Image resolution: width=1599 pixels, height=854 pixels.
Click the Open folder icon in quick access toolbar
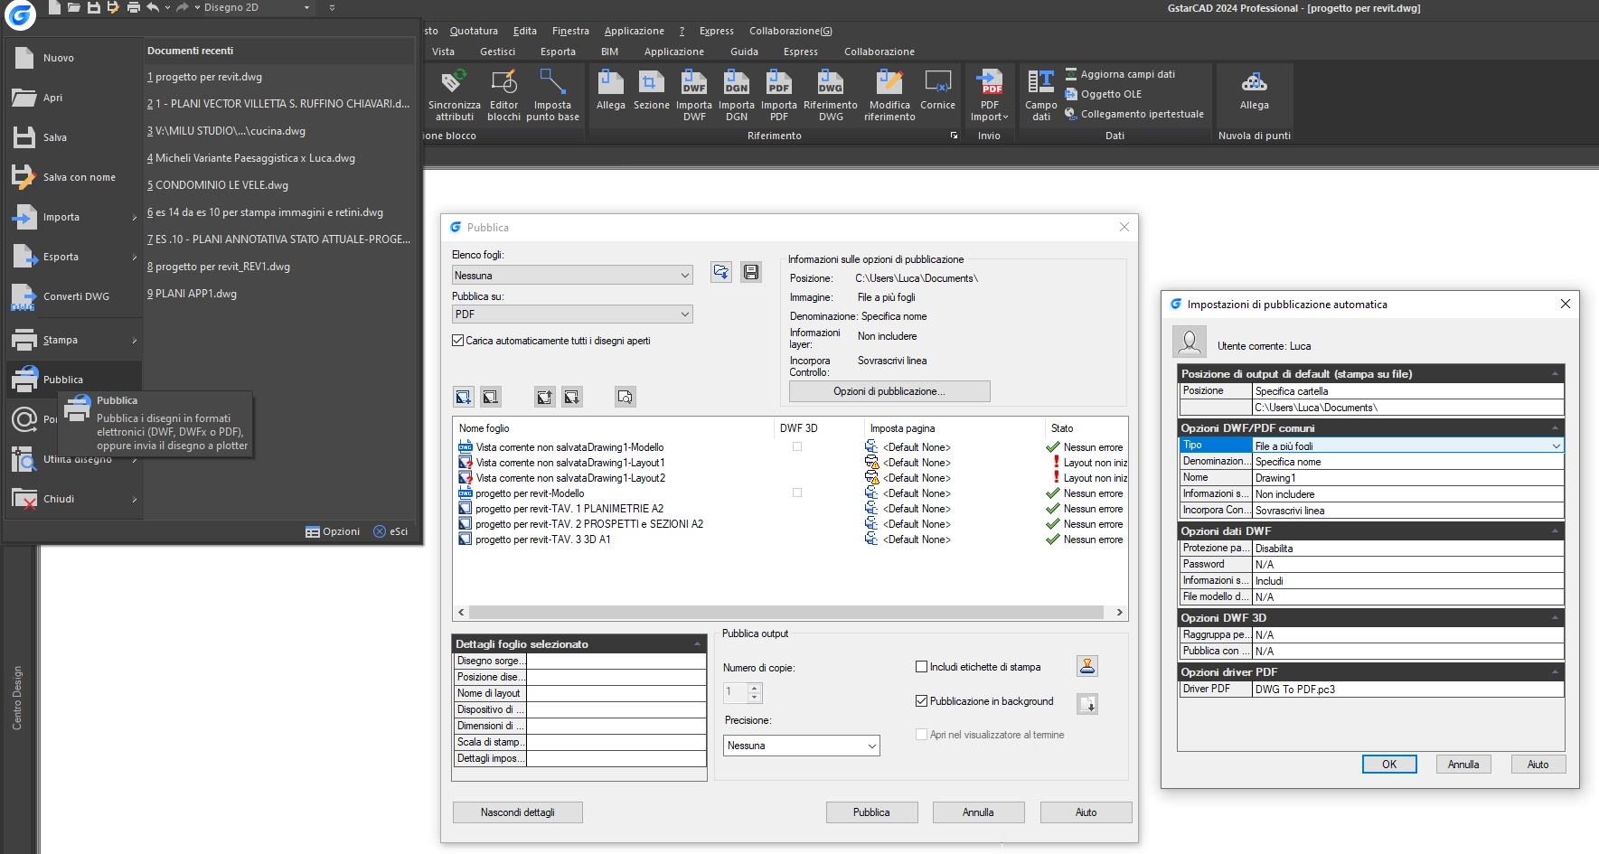pyautogui.click(x=73, y=7)
